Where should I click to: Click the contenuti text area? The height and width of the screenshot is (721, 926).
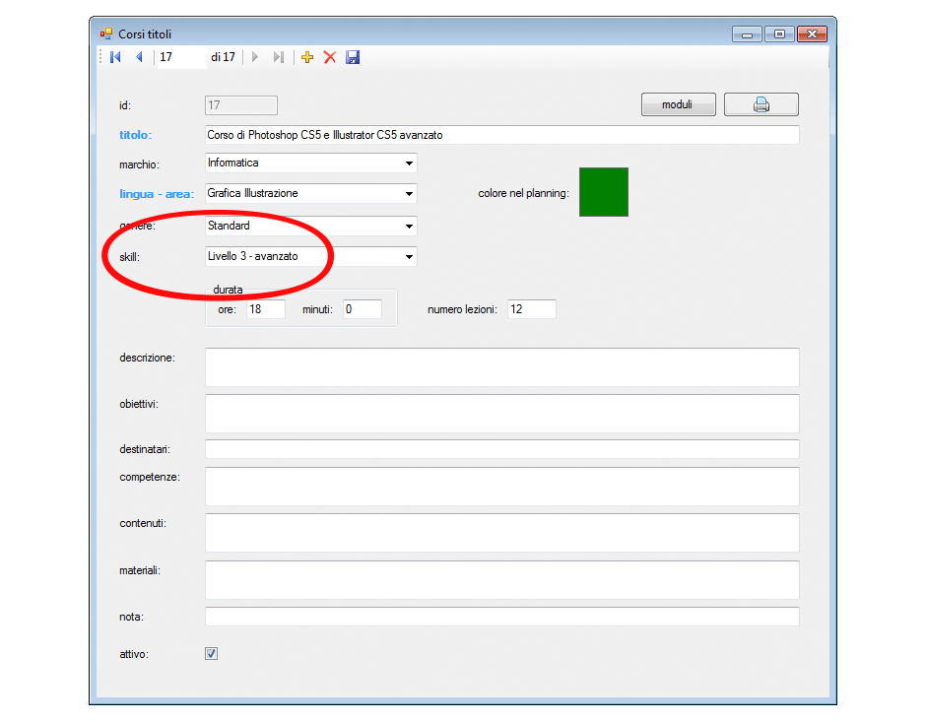502,533
